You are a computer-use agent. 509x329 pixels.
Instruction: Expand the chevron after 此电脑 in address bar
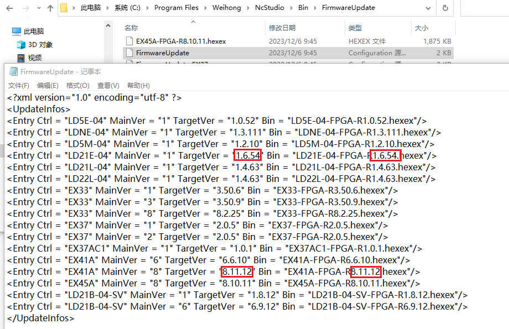[107, 8]
